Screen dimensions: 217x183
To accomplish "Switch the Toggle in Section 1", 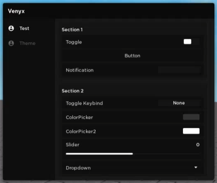I will coord(192,42).
